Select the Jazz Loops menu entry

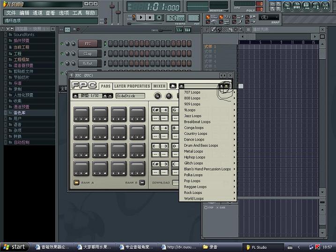coord(193,116)
